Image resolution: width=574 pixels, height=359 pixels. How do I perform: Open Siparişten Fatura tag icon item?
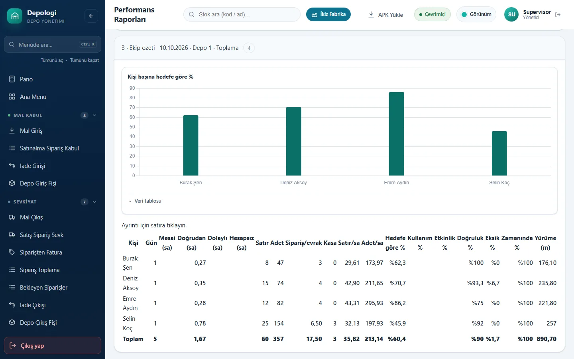[x=12, y=252]
